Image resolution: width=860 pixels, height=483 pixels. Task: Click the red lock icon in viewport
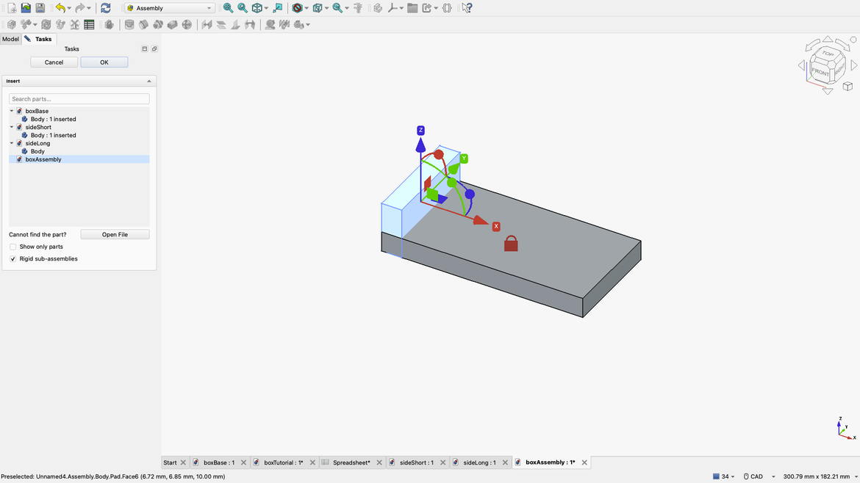(x=511, y=244)
